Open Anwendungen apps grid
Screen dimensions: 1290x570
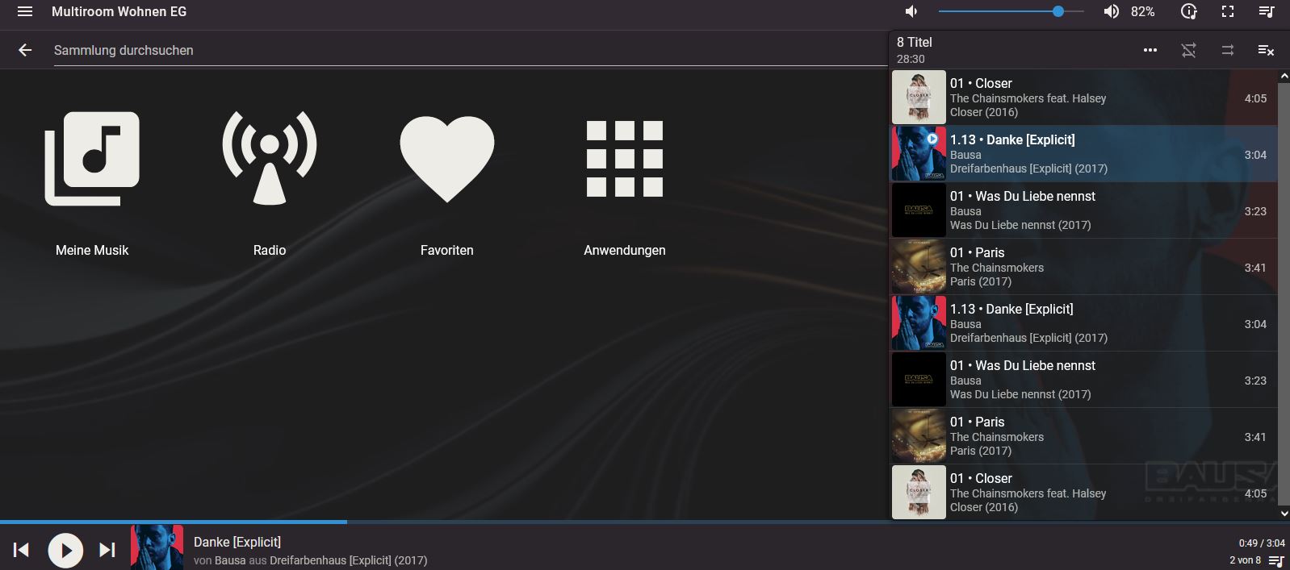[x=624, y=158]
